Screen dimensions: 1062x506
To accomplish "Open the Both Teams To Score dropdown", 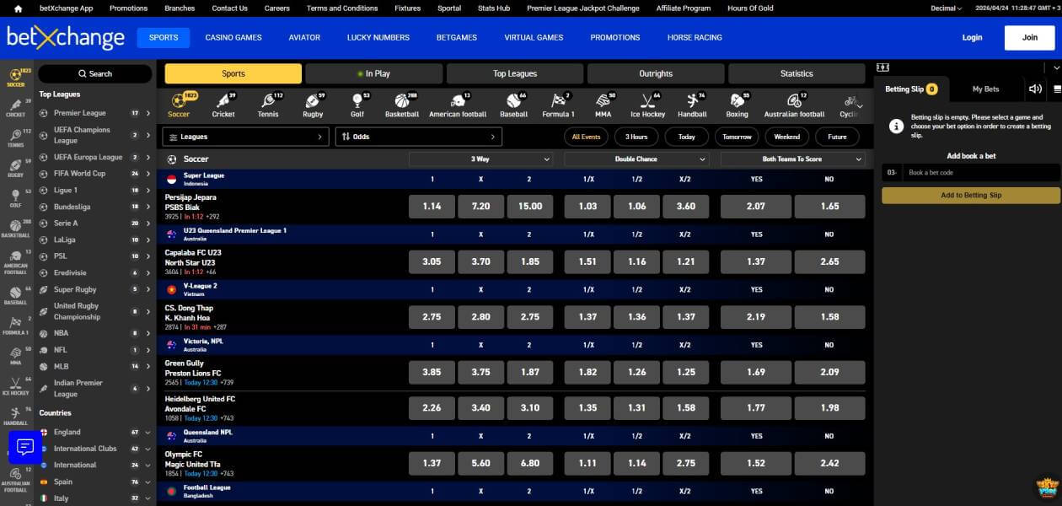I will [x=792, y=159].
